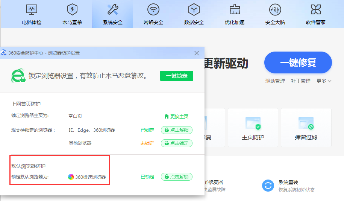Viewport: 344px width, 201px height.
Task: Open the 软件管家 icon
Action: click(316, 9)
